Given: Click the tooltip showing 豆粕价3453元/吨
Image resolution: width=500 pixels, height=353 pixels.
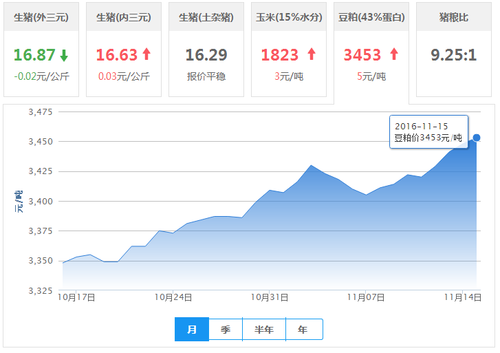Looking at the screenshot, I should click(428, 132).
